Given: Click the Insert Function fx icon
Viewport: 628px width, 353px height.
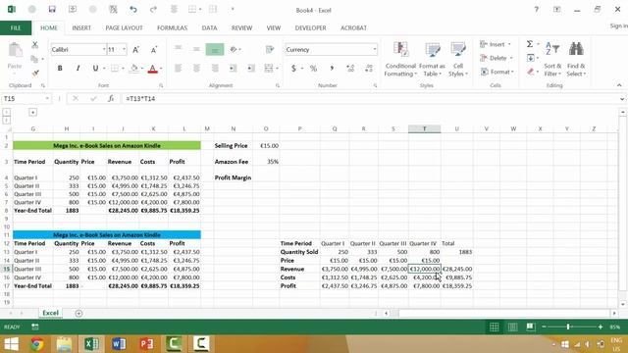Looking at the screenshot, I should click(111, 98).
